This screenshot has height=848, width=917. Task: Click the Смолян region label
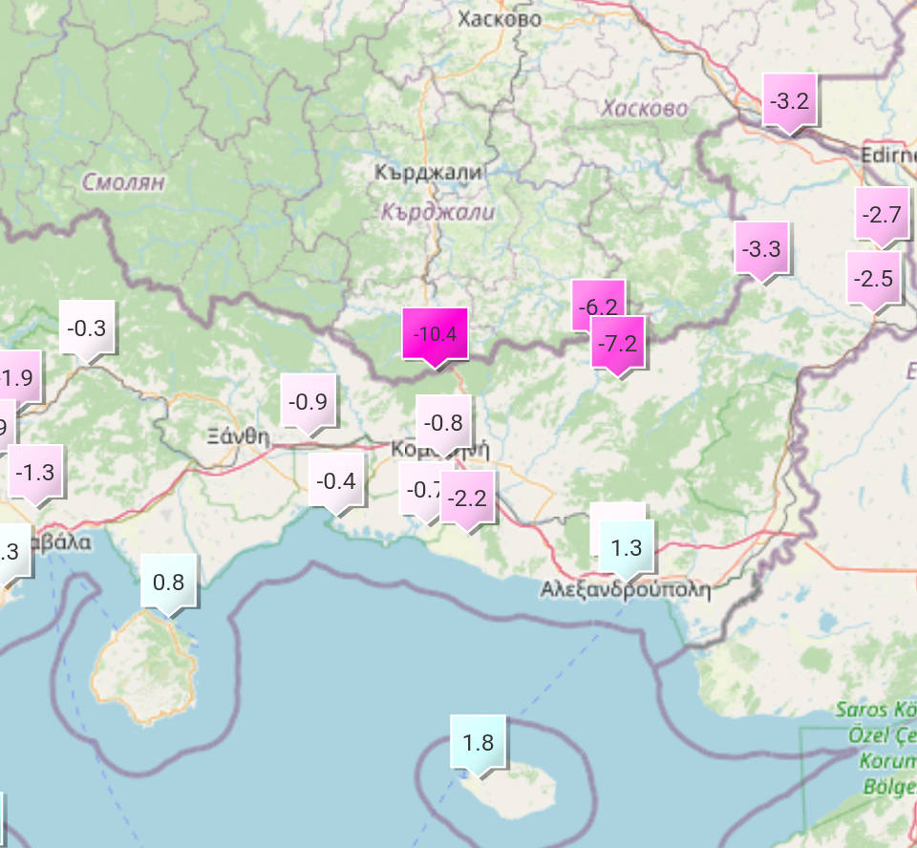pos(124,181)
